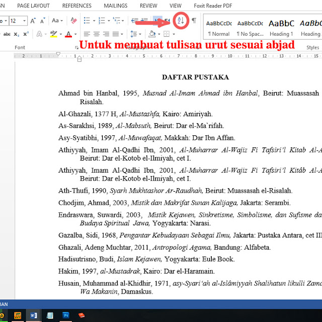Click the Hakim, 1997 entry
This screenshot has width=322, height=322.
[x=136, y=271]
